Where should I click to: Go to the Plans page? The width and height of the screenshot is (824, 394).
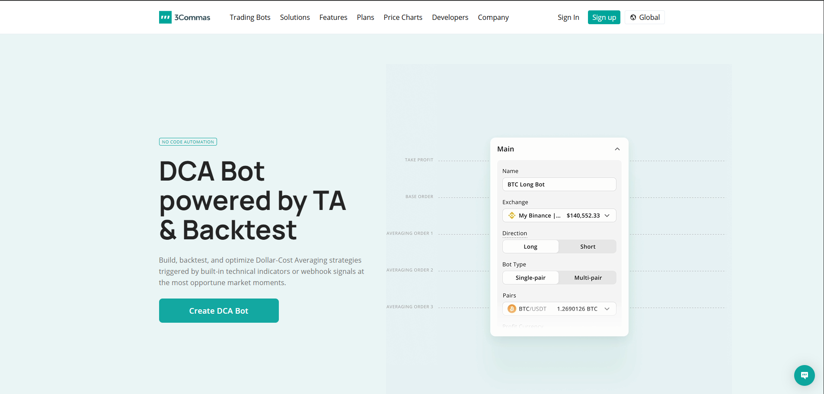[x=365, y=17]
